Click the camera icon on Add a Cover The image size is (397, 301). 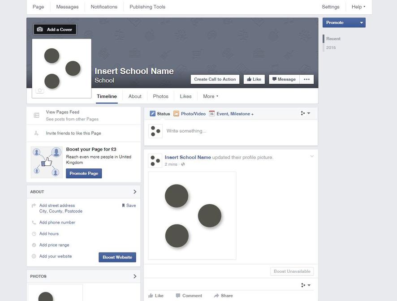tap(40, 30)
